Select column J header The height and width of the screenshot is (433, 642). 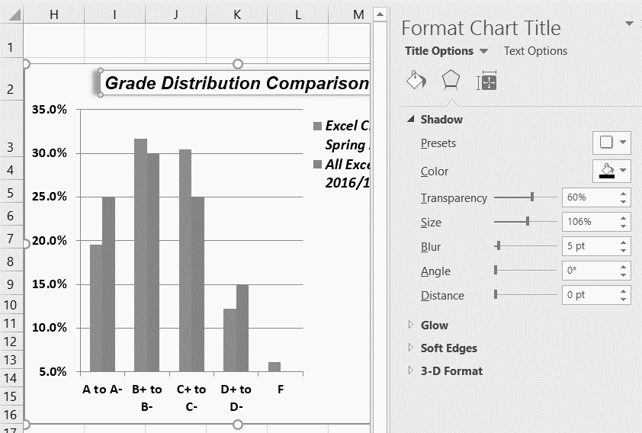[175, 14]
